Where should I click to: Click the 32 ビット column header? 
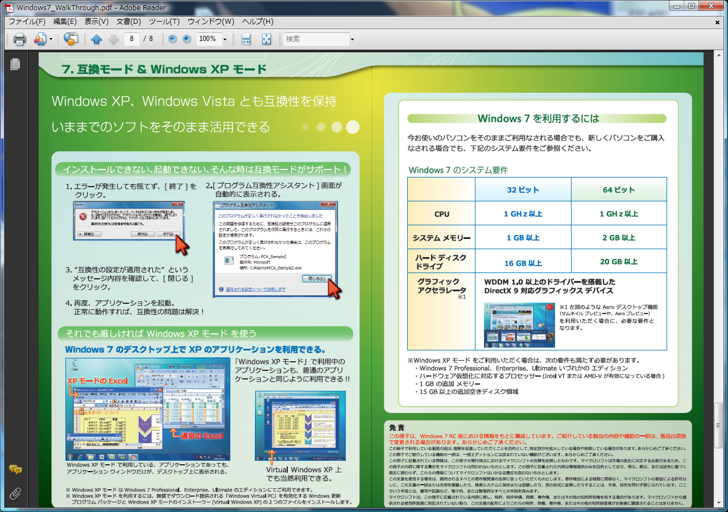tap(523, 189)
